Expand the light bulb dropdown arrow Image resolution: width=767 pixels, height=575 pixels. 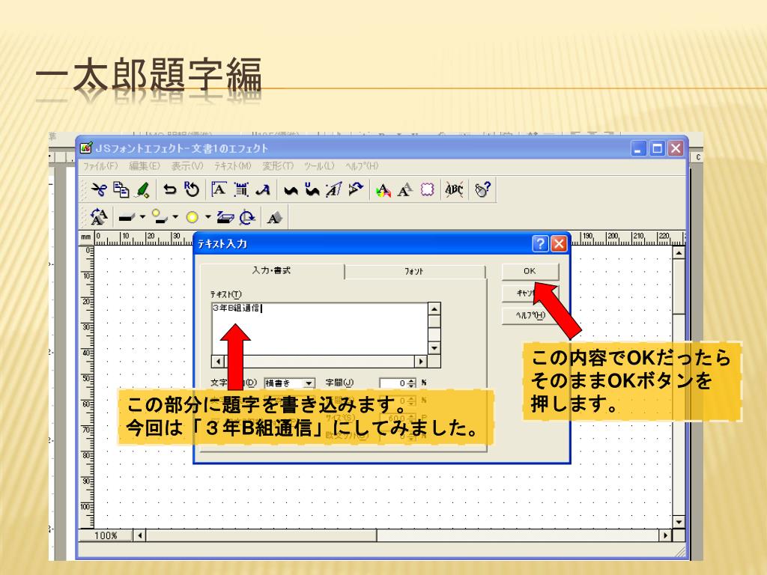point(175,216)
